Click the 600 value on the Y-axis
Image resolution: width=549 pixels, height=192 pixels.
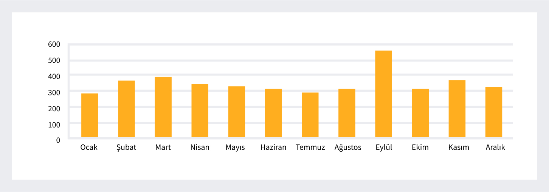pyautogui.click(x=54, y=45)
